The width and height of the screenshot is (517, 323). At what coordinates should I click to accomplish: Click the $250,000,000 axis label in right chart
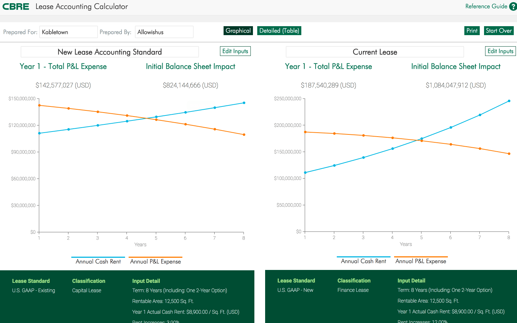coord(288,99)
